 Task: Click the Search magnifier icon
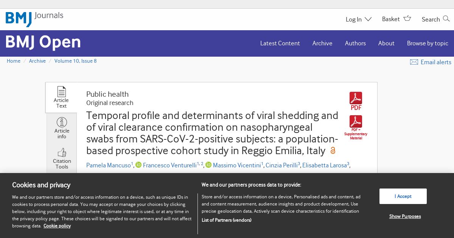coord(446,18)
